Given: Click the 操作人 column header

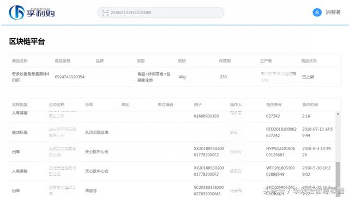Looking at the screenshot, I should (x=236, y=104).
